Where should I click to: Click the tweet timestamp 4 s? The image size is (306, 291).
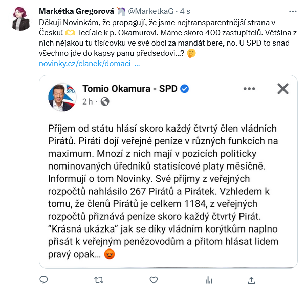point(185,11)
